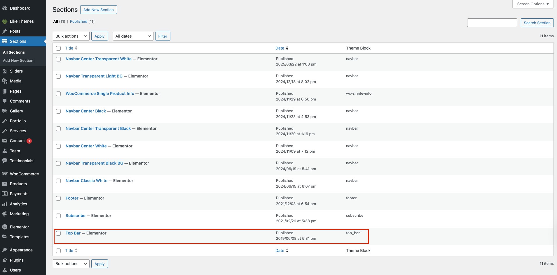Open the Navbar Center Black section link
The image size is (557, 275).
tap(86, 111)
